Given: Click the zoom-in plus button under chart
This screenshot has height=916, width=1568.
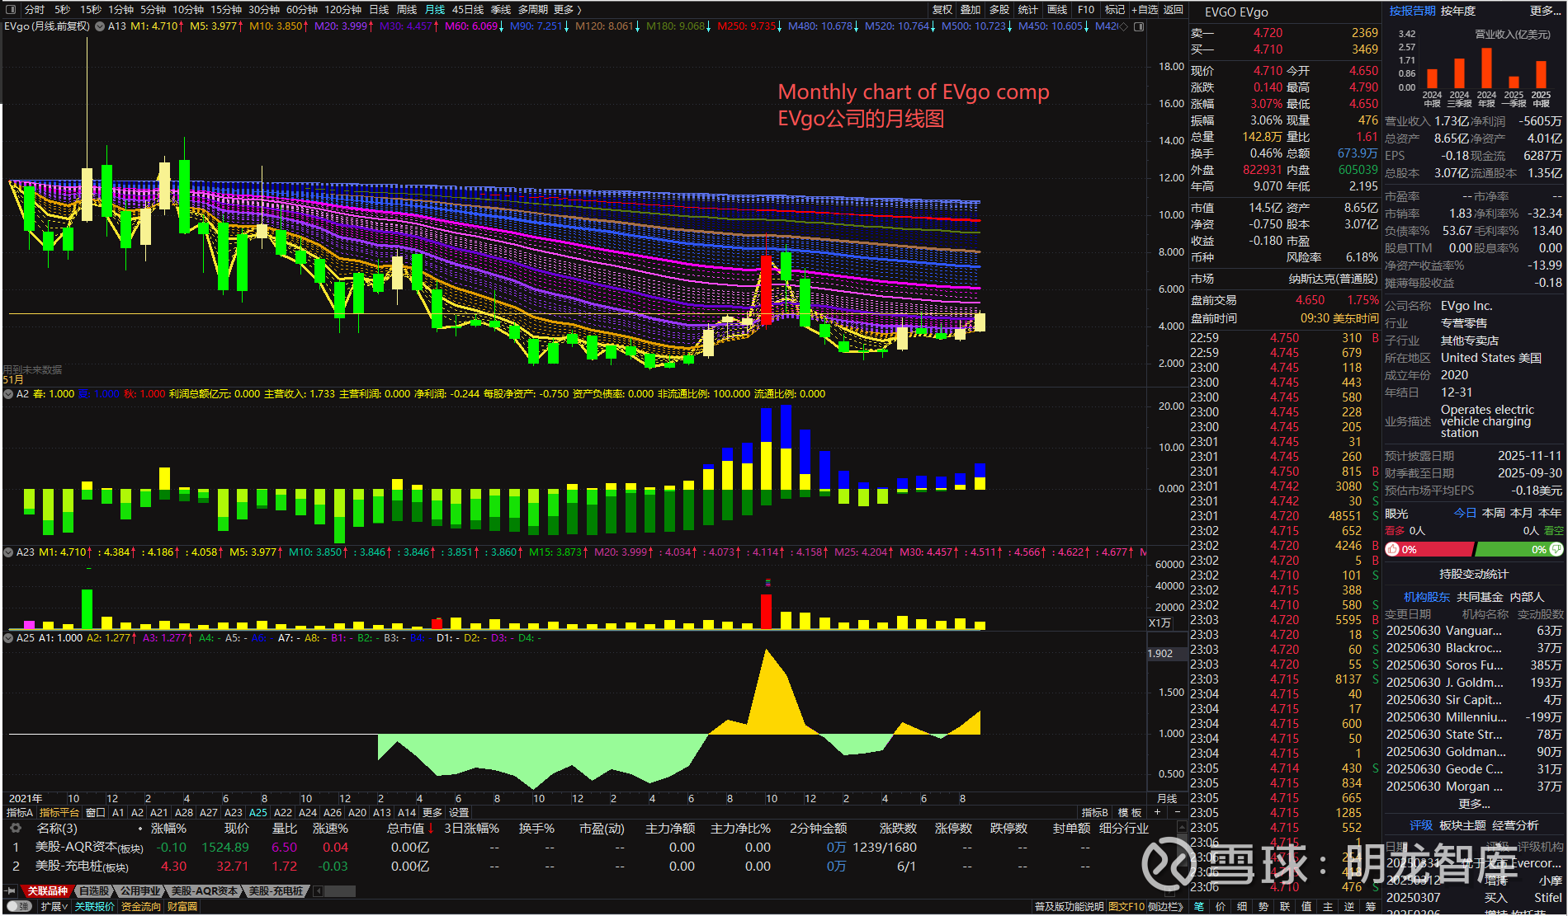Looking at the screenshot, I should pos(1157,812).
